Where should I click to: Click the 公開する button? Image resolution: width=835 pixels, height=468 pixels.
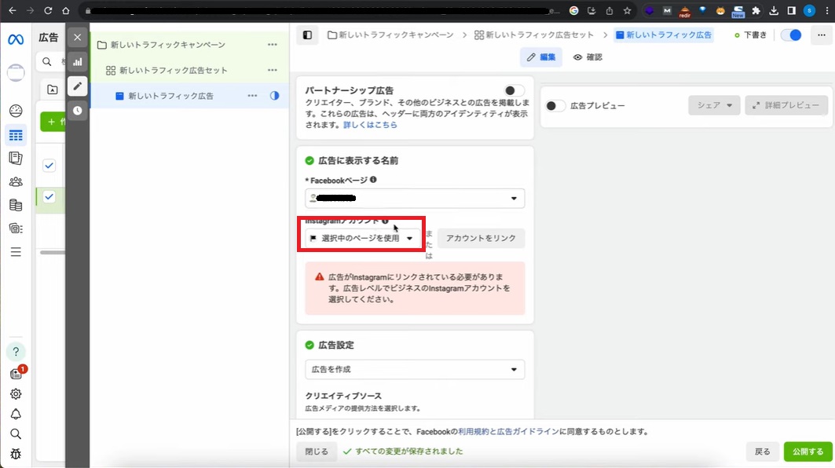coord(808,452)
